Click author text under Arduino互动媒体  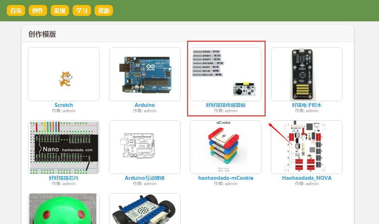[x=145, y=184]
